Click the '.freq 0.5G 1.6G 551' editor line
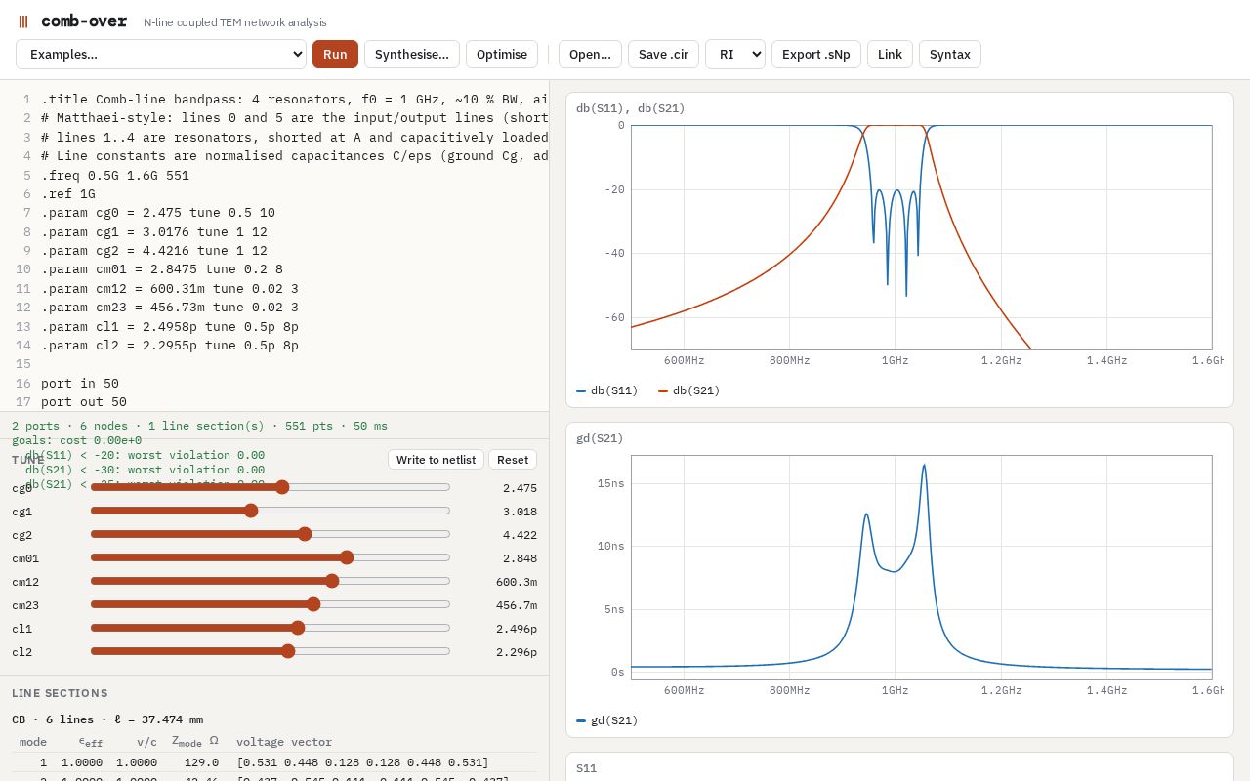Viewport: 1250px width, 781px height. (x=115, y=176)
